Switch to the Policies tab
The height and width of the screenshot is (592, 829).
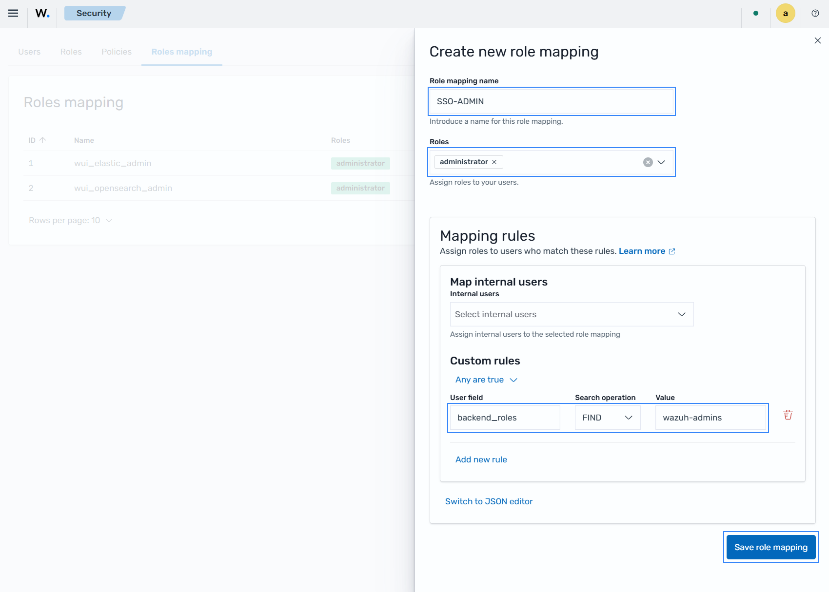click(x=117, y=52)
